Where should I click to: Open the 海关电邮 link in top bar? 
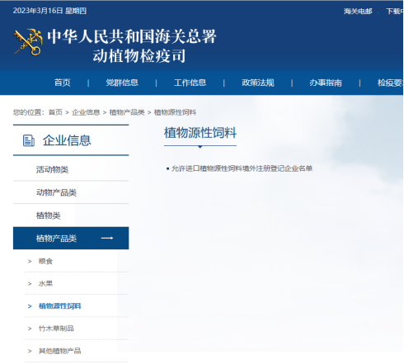click(x=358, y=11)
